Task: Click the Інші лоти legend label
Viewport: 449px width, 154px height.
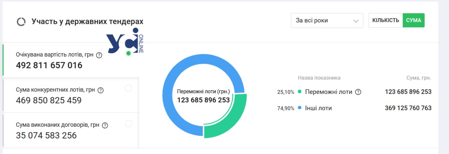Action: (x=318, y=108)
